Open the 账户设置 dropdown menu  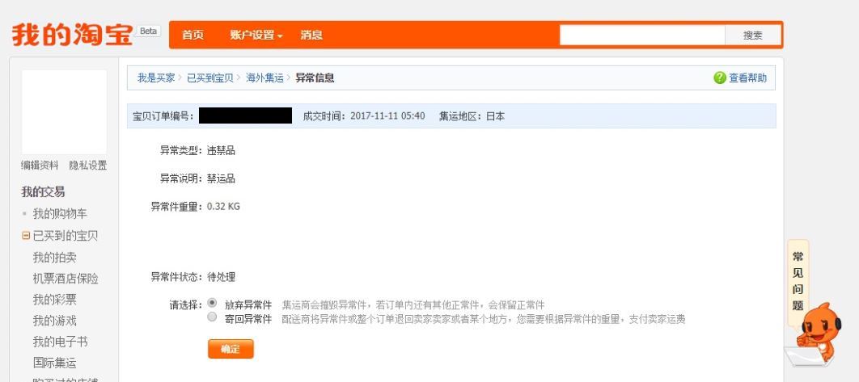click(256, 35)
